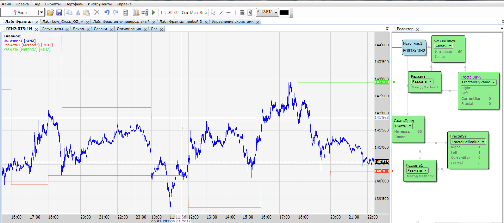This screenshot has height=223, width=504.
Task: Open the Файл menu
Action: pos(6,4)
